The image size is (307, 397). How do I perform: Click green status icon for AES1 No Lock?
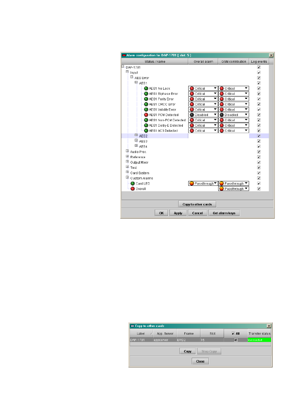tap(146, 88)
